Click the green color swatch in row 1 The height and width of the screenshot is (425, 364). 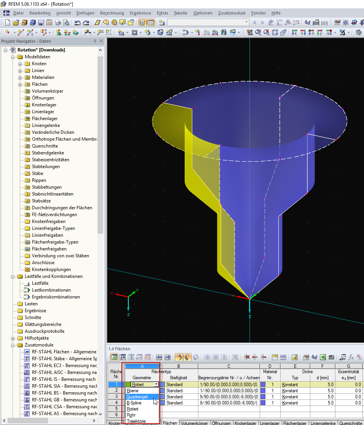128,384
